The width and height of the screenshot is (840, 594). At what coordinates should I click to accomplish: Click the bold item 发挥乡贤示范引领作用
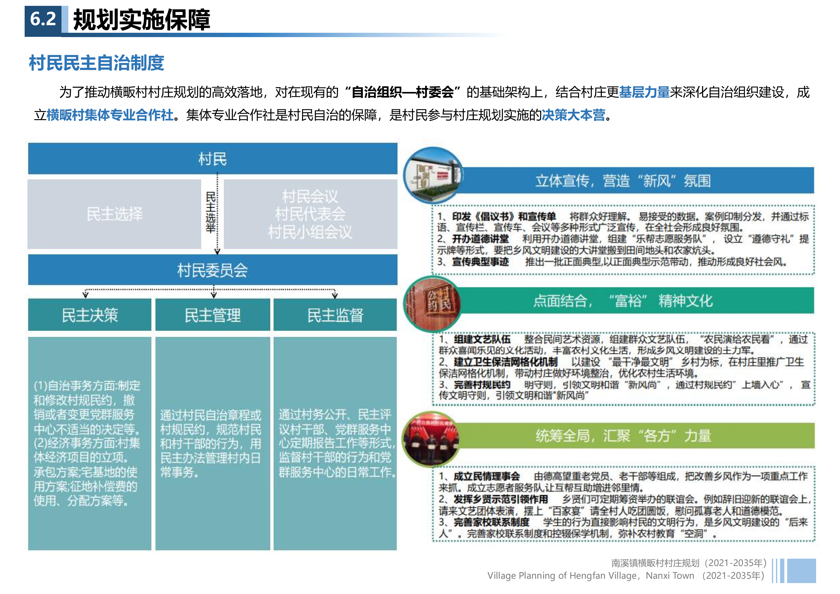(x=501, y=499)
